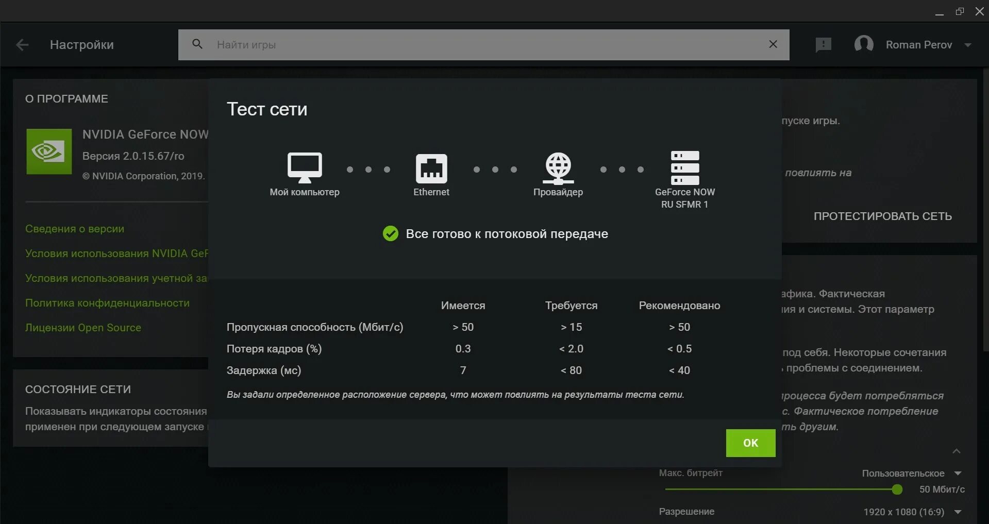Viewport: 989px width, 524px height.
Task: Click the GeForce NOW RU SFMR 1 label
Action: point(685,198)
